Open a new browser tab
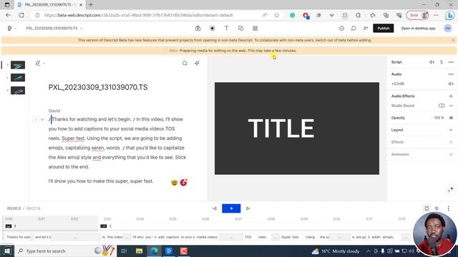 point(91,5)
